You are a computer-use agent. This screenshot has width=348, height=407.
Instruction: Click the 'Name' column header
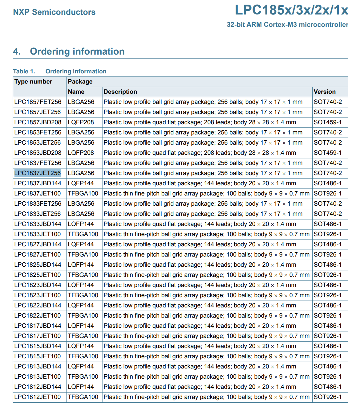pyautogui.click(x=76, y=92)
